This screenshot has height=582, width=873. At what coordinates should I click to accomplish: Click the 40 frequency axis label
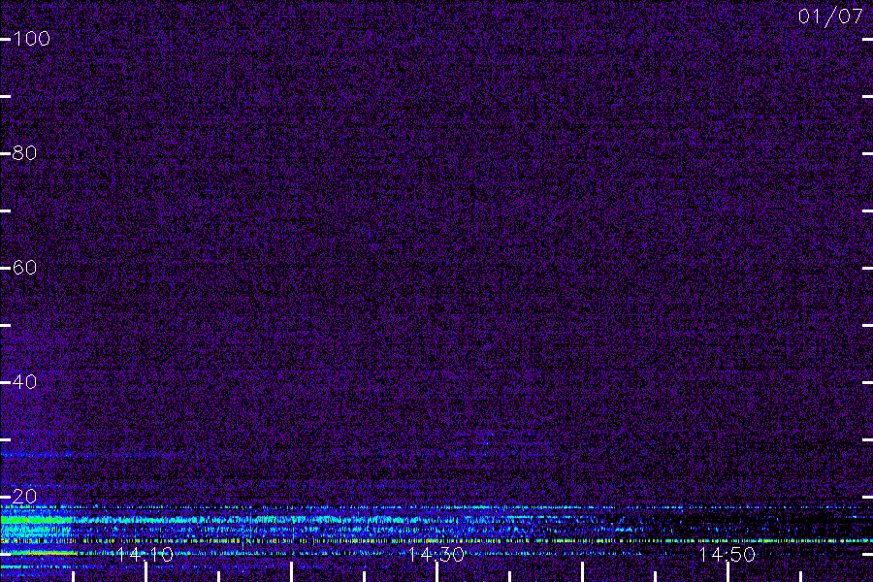(x=24, y=381)
